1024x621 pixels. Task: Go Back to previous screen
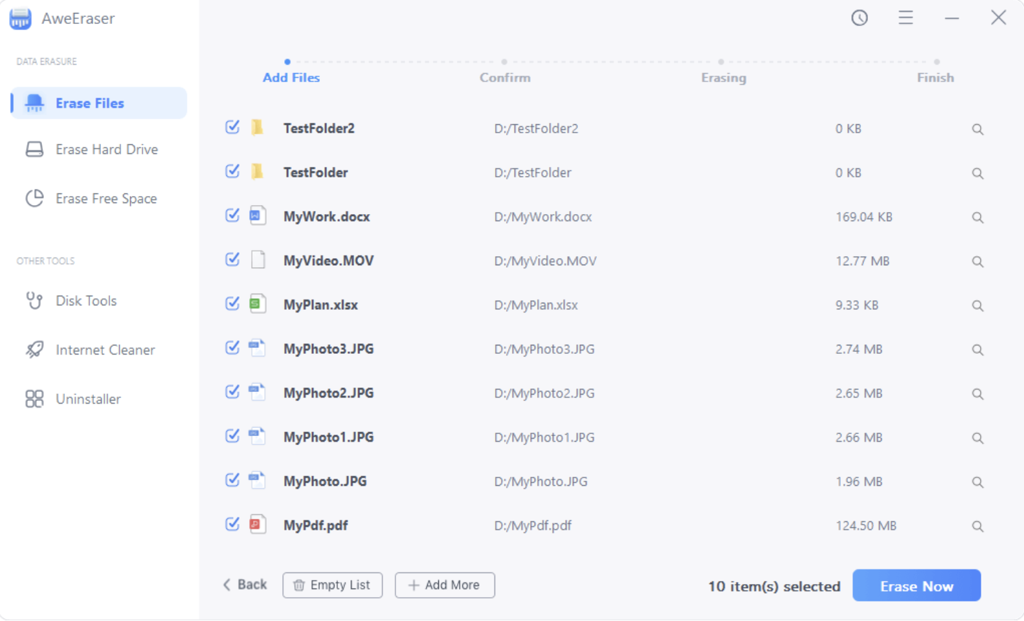point(245,585)
